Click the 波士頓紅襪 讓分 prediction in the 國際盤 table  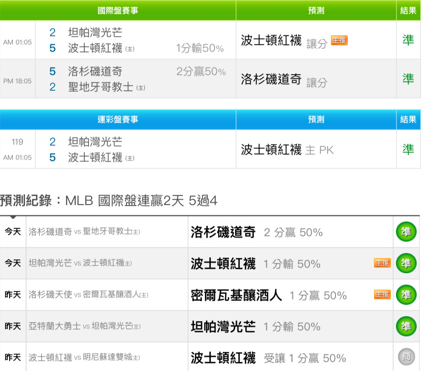coord(284,42)
